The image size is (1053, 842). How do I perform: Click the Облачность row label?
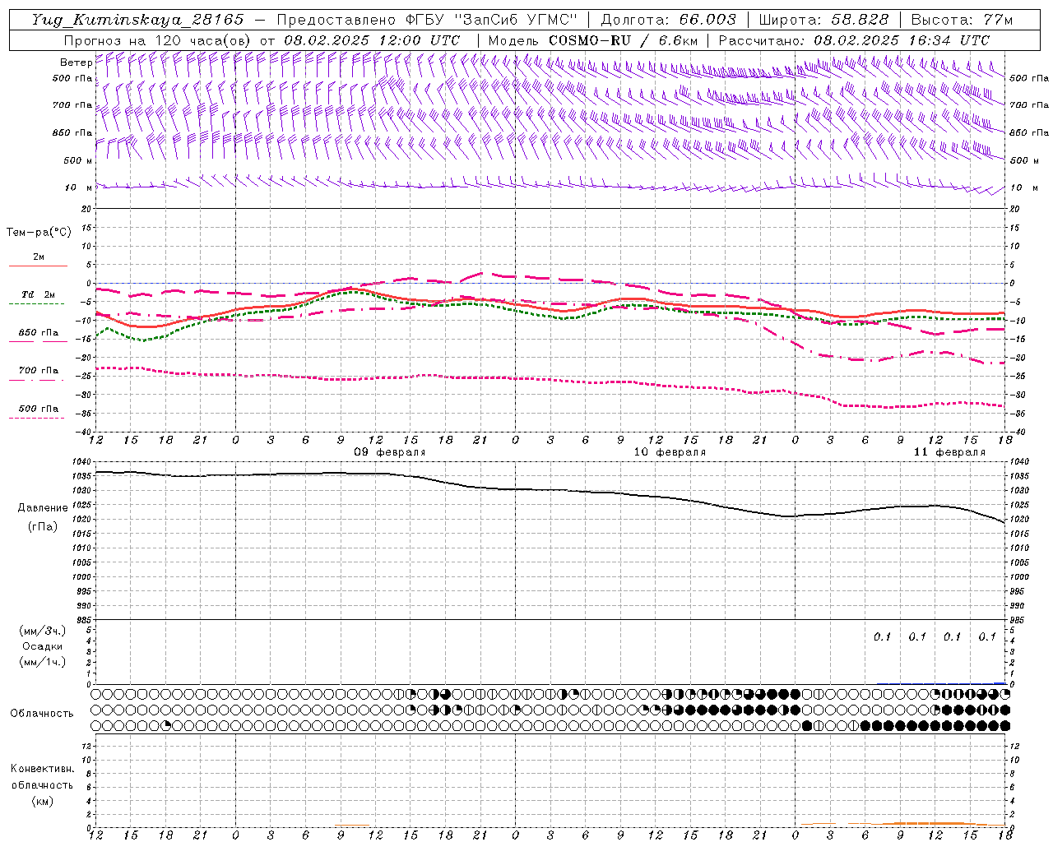tap(42, 713)
